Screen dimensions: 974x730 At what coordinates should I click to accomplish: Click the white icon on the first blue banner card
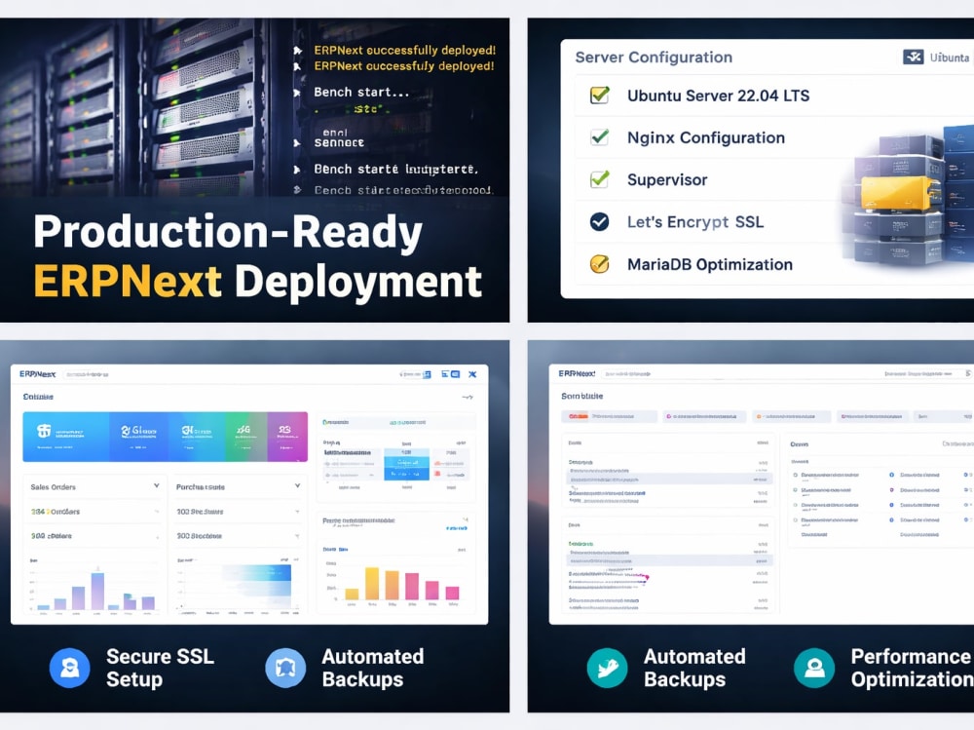(44, 430)
